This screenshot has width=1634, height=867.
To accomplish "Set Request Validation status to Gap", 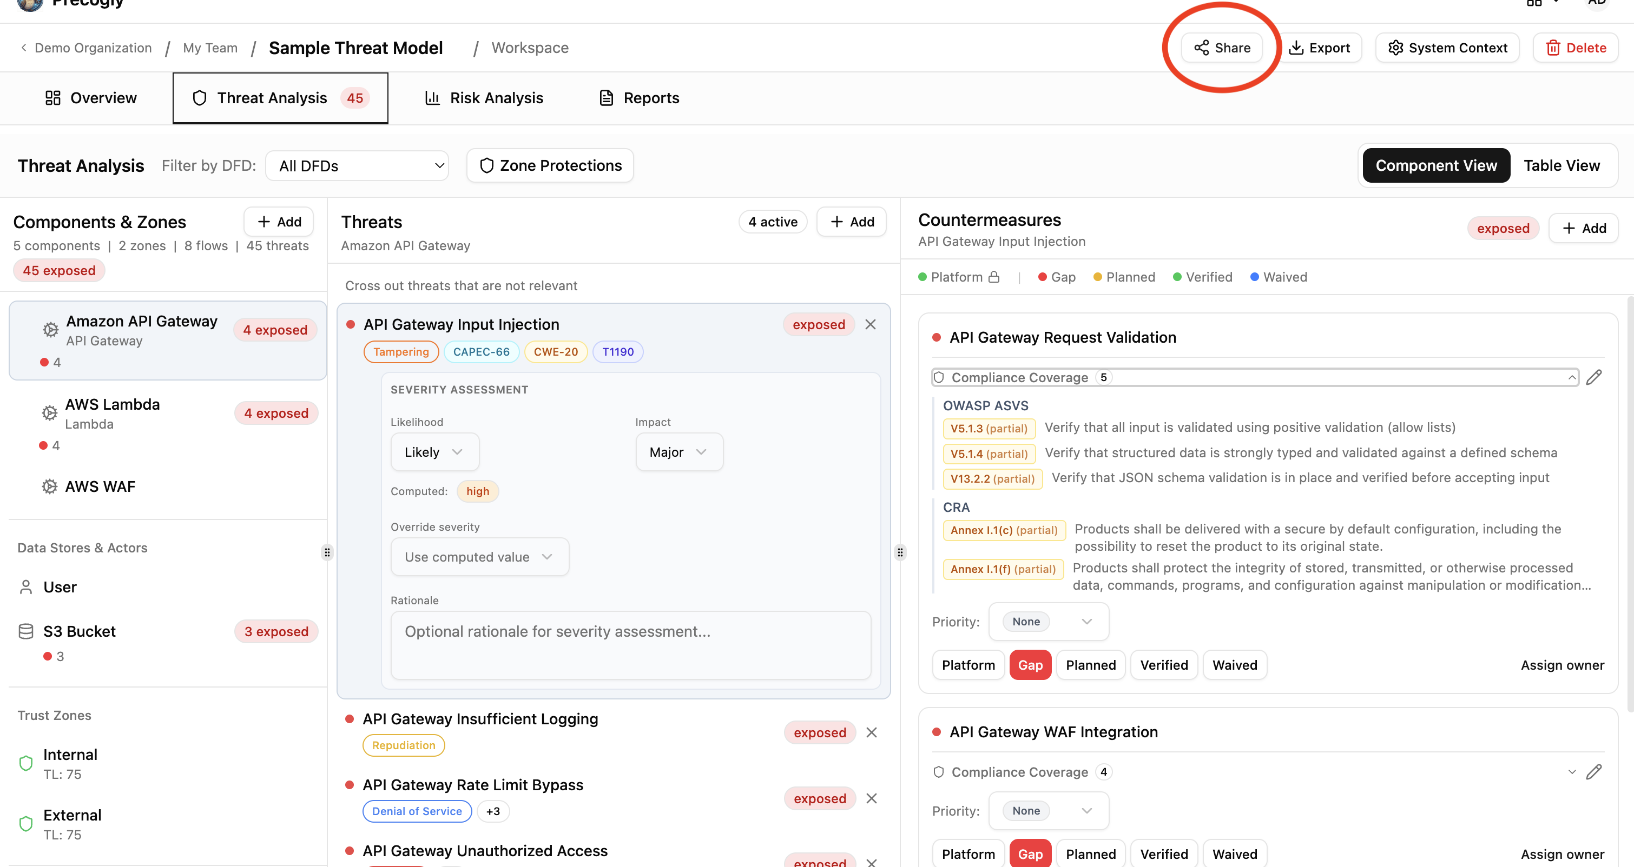I will [x=1030, y=665].
